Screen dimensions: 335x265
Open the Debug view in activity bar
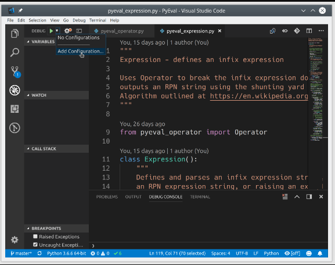[x=15, y=90]
